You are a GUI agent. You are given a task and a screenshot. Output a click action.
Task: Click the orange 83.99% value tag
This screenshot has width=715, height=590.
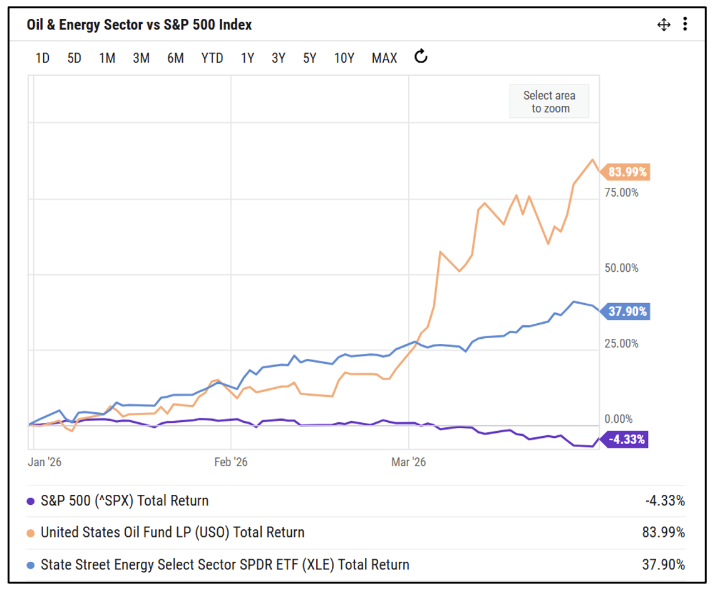pyautogui.click(x=627, y=172)
